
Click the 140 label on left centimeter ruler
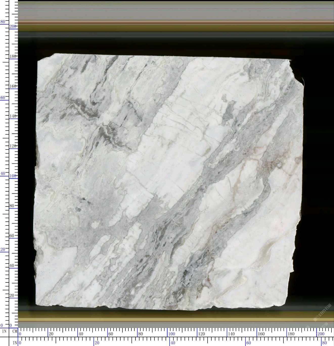coord(13,116)
